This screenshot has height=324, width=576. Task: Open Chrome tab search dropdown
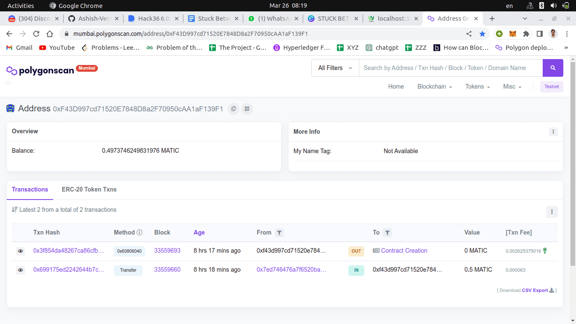[525, 19]
